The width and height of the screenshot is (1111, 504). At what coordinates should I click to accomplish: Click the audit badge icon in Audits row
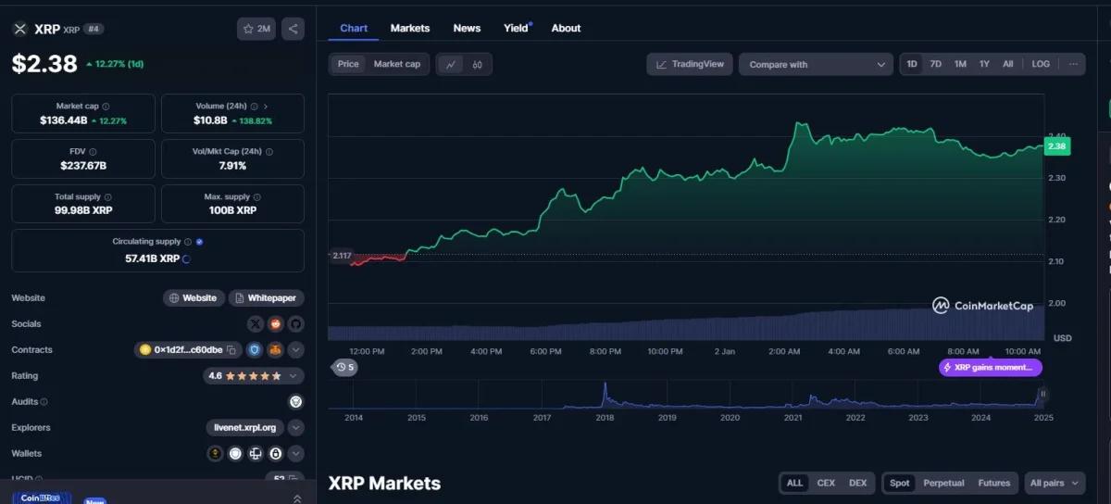[296, 402]
